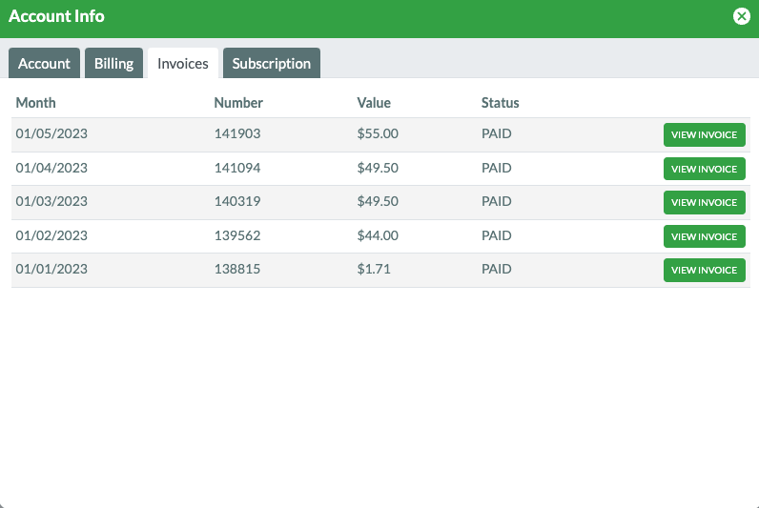View invoice 138815 for 01/01/2023

[x=705, y=270]
